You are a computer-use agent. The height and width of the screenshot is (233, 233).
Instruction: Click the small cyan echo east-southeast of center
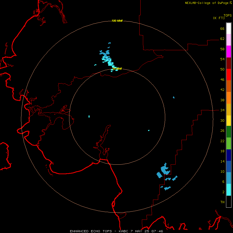click(x=149, y=130)
